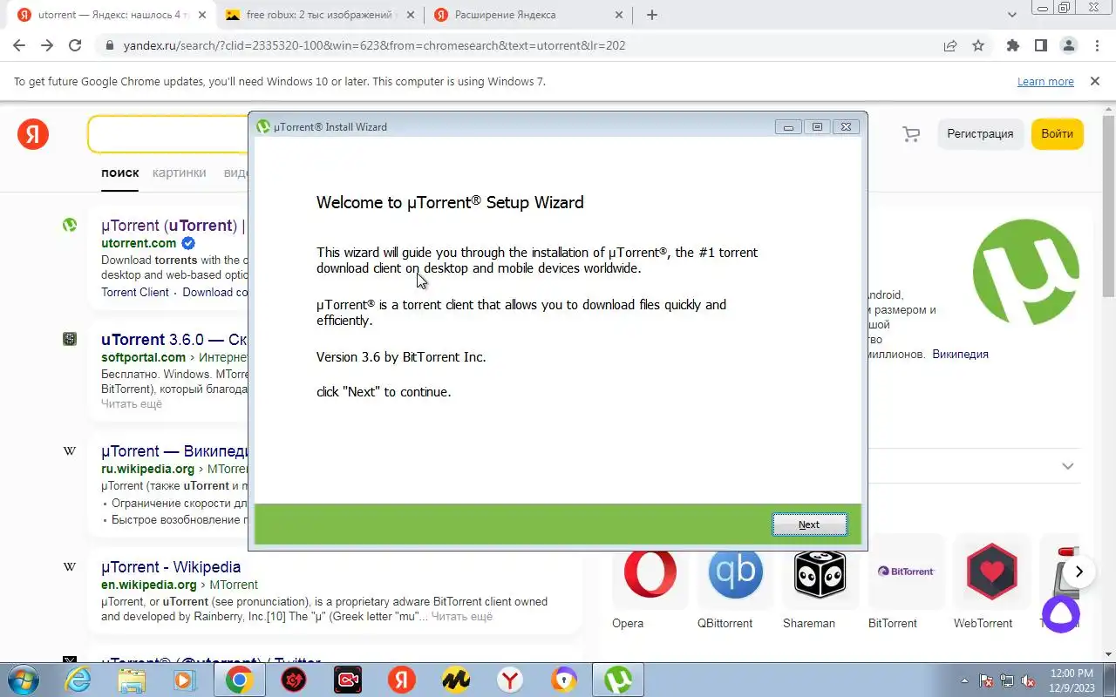Image resolution: width=1116 pixels, height=697 pixels.
Task: Share this page from the address bar
Action: point(950,45)
